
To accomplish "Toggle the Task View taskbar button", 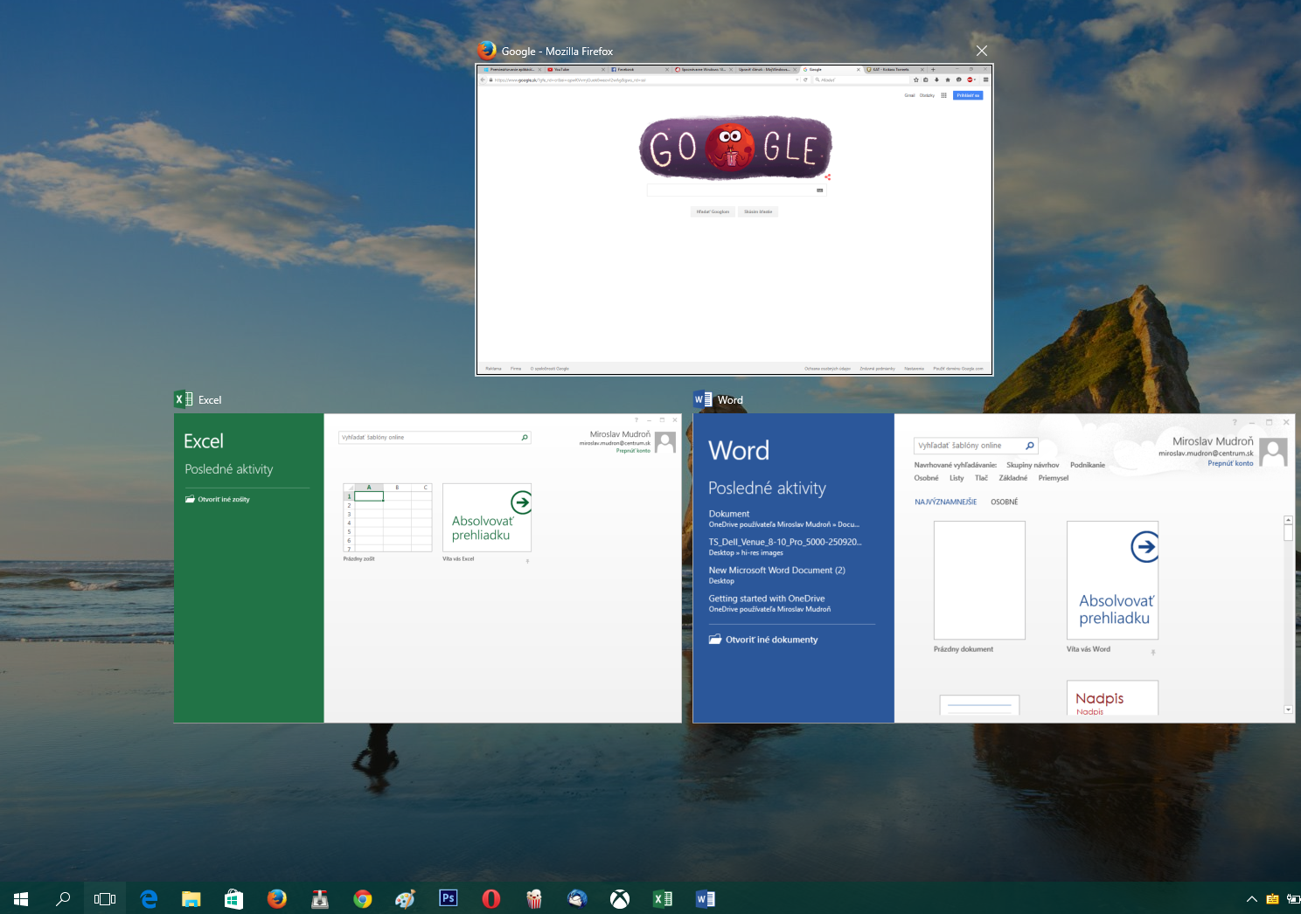I will coord(105,898).
